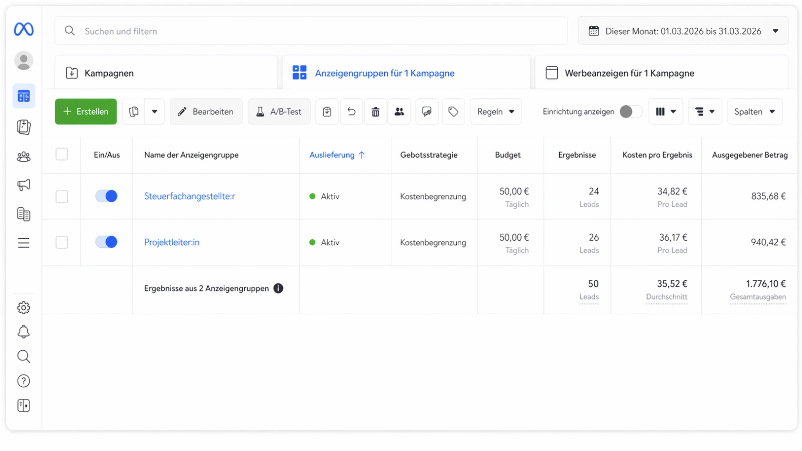Screen dimensions: 802x451
Task: Click the Ergebnisse column header
Action: pos(577,155)
